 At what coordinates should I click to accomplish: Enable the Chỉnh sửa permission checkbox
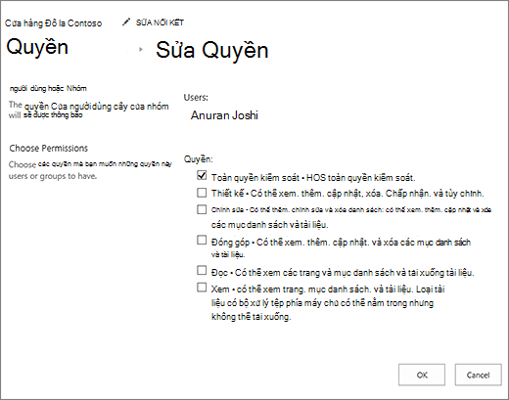pyautogui.click(x=202, y=209)
